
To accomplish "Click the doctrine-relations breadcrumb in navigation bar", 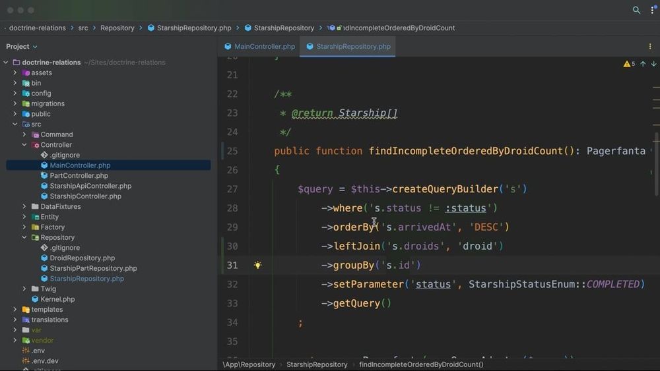I will coord(38,28).
